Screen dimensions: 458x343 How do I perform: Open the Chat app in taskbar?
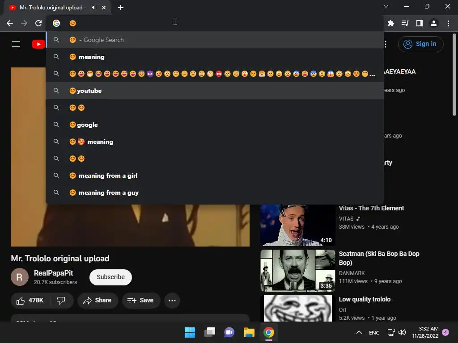coord(229,332)
